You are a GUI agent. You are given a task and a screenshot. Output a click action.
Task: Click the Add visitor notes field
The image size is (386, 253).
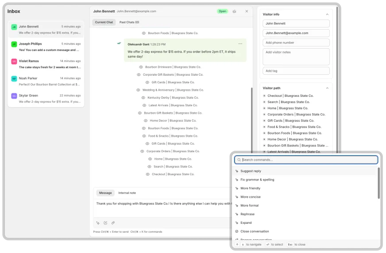point(296,57)
